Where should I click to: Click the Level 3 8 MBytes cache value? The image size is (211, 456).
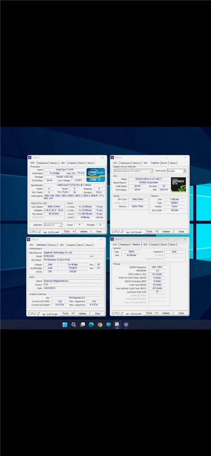pyautogui.click(x=85, y=217)
